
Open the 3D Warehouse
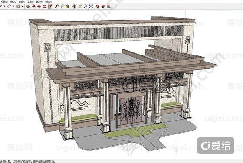[98, 7]
